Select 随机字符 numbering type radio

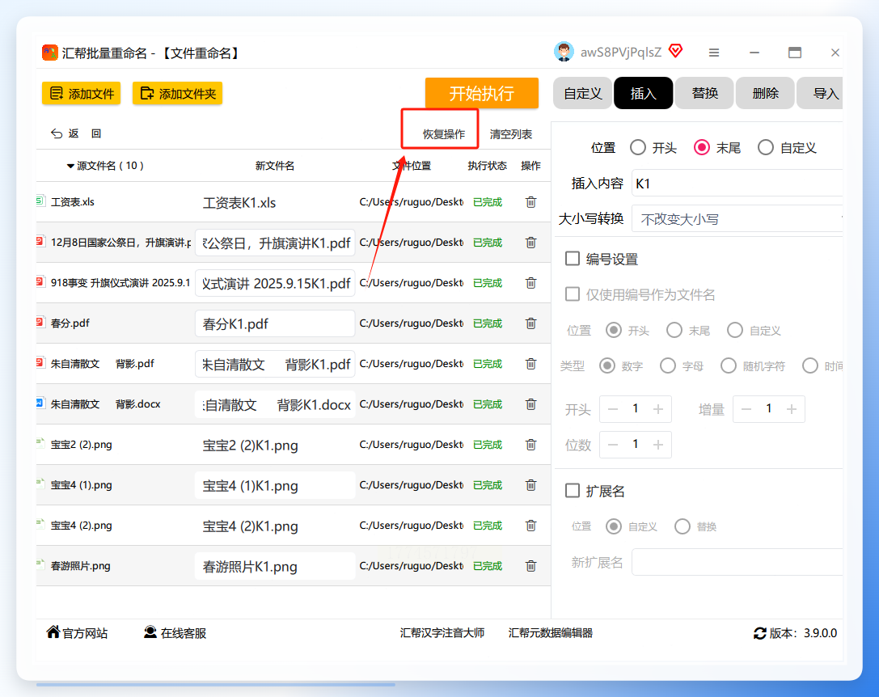tap(729, 365)
